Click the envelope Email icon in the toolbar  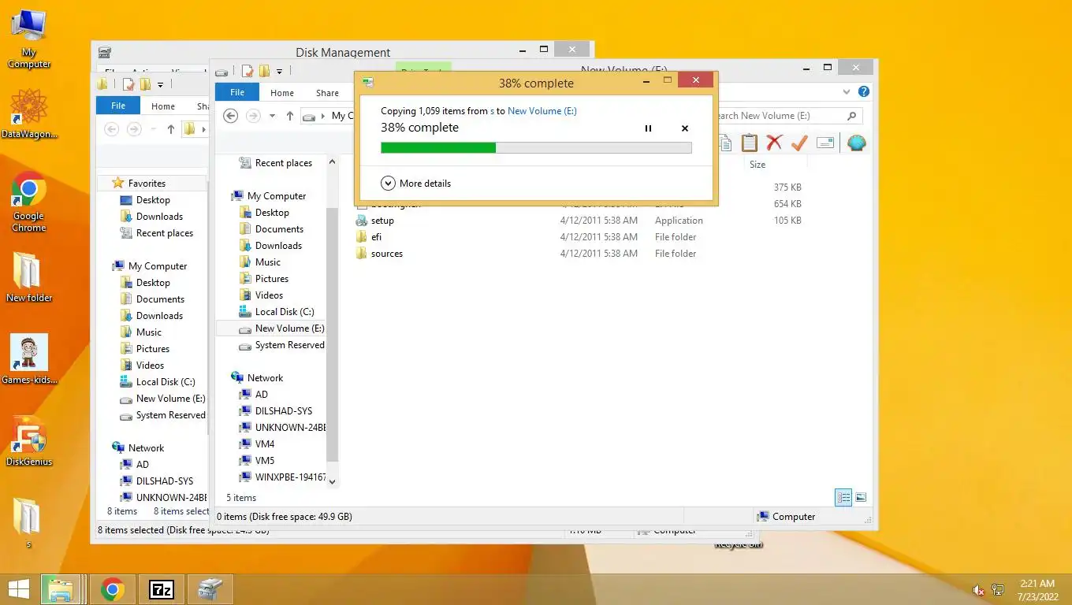click(x=825, y=143)
